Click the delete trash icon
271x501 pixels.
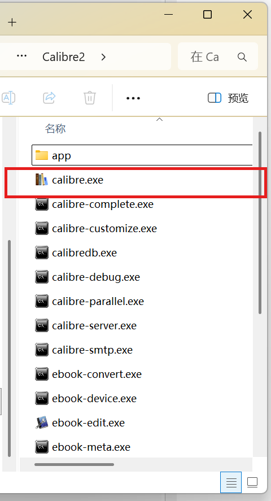(90, 98)
